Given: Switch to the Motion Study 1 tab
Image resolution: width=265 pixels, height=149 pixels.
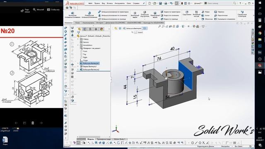Looking at the screenshot, I should (119, 139).
